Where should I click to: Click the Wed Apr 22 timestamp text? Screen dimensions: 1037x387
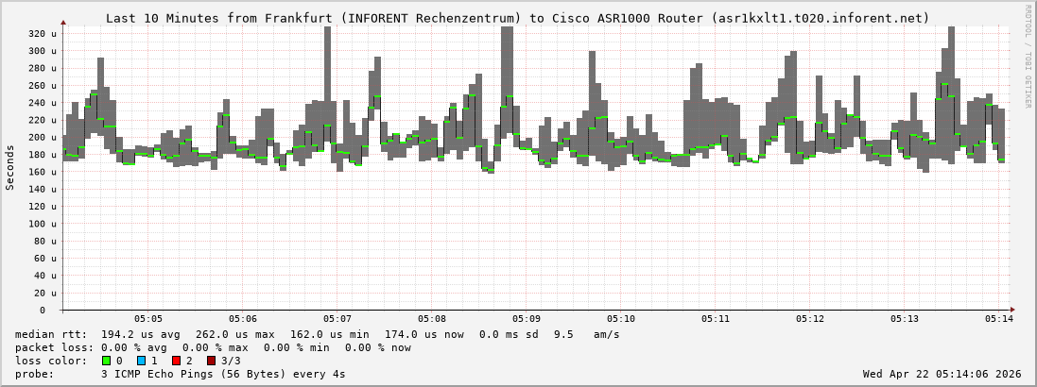[x=942, y=374]
